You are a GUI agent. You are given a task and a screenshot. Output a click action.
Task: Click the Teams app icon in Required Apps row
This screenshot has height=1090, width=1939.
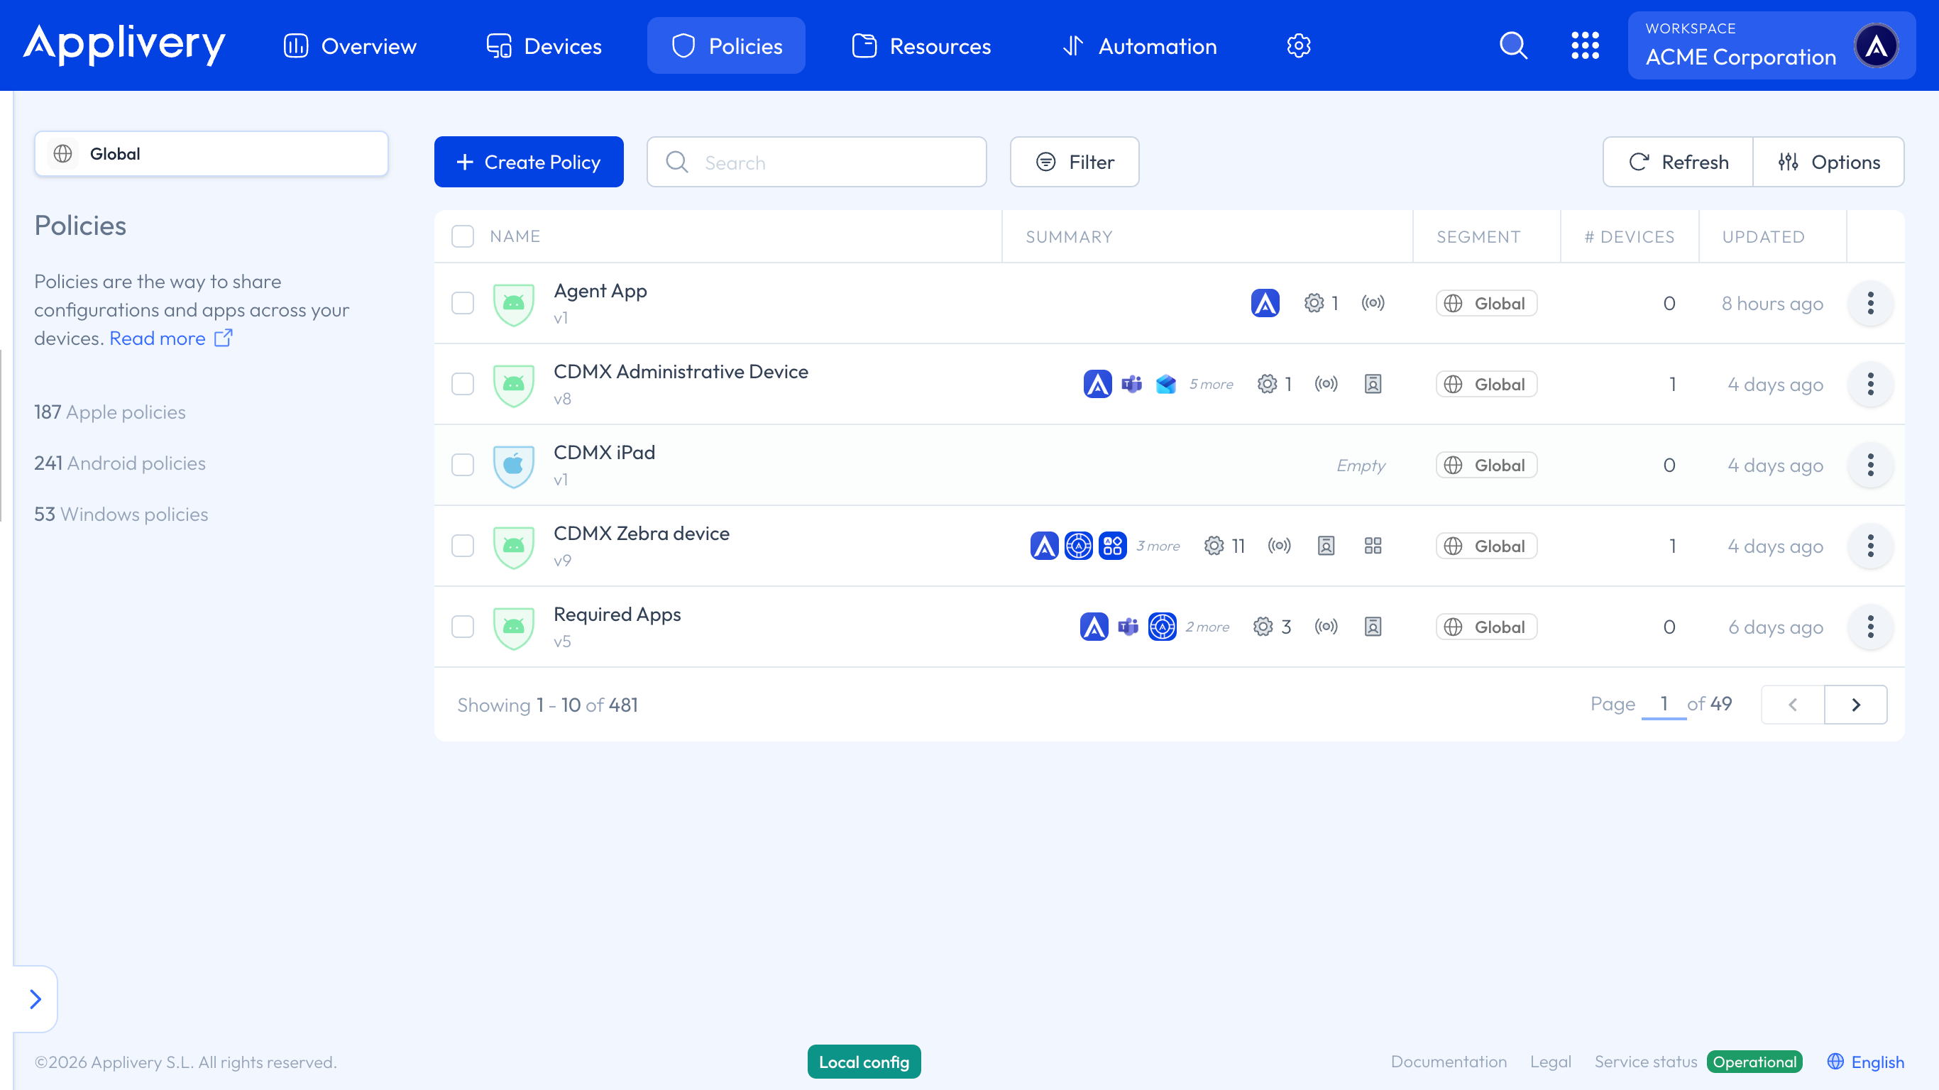pyautogui.click(x=1128, y=627)
